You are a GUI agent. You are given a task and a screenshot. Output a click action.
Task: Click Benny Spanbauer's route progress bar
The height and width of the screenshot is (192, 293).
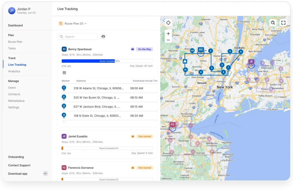tap(107, 61)
